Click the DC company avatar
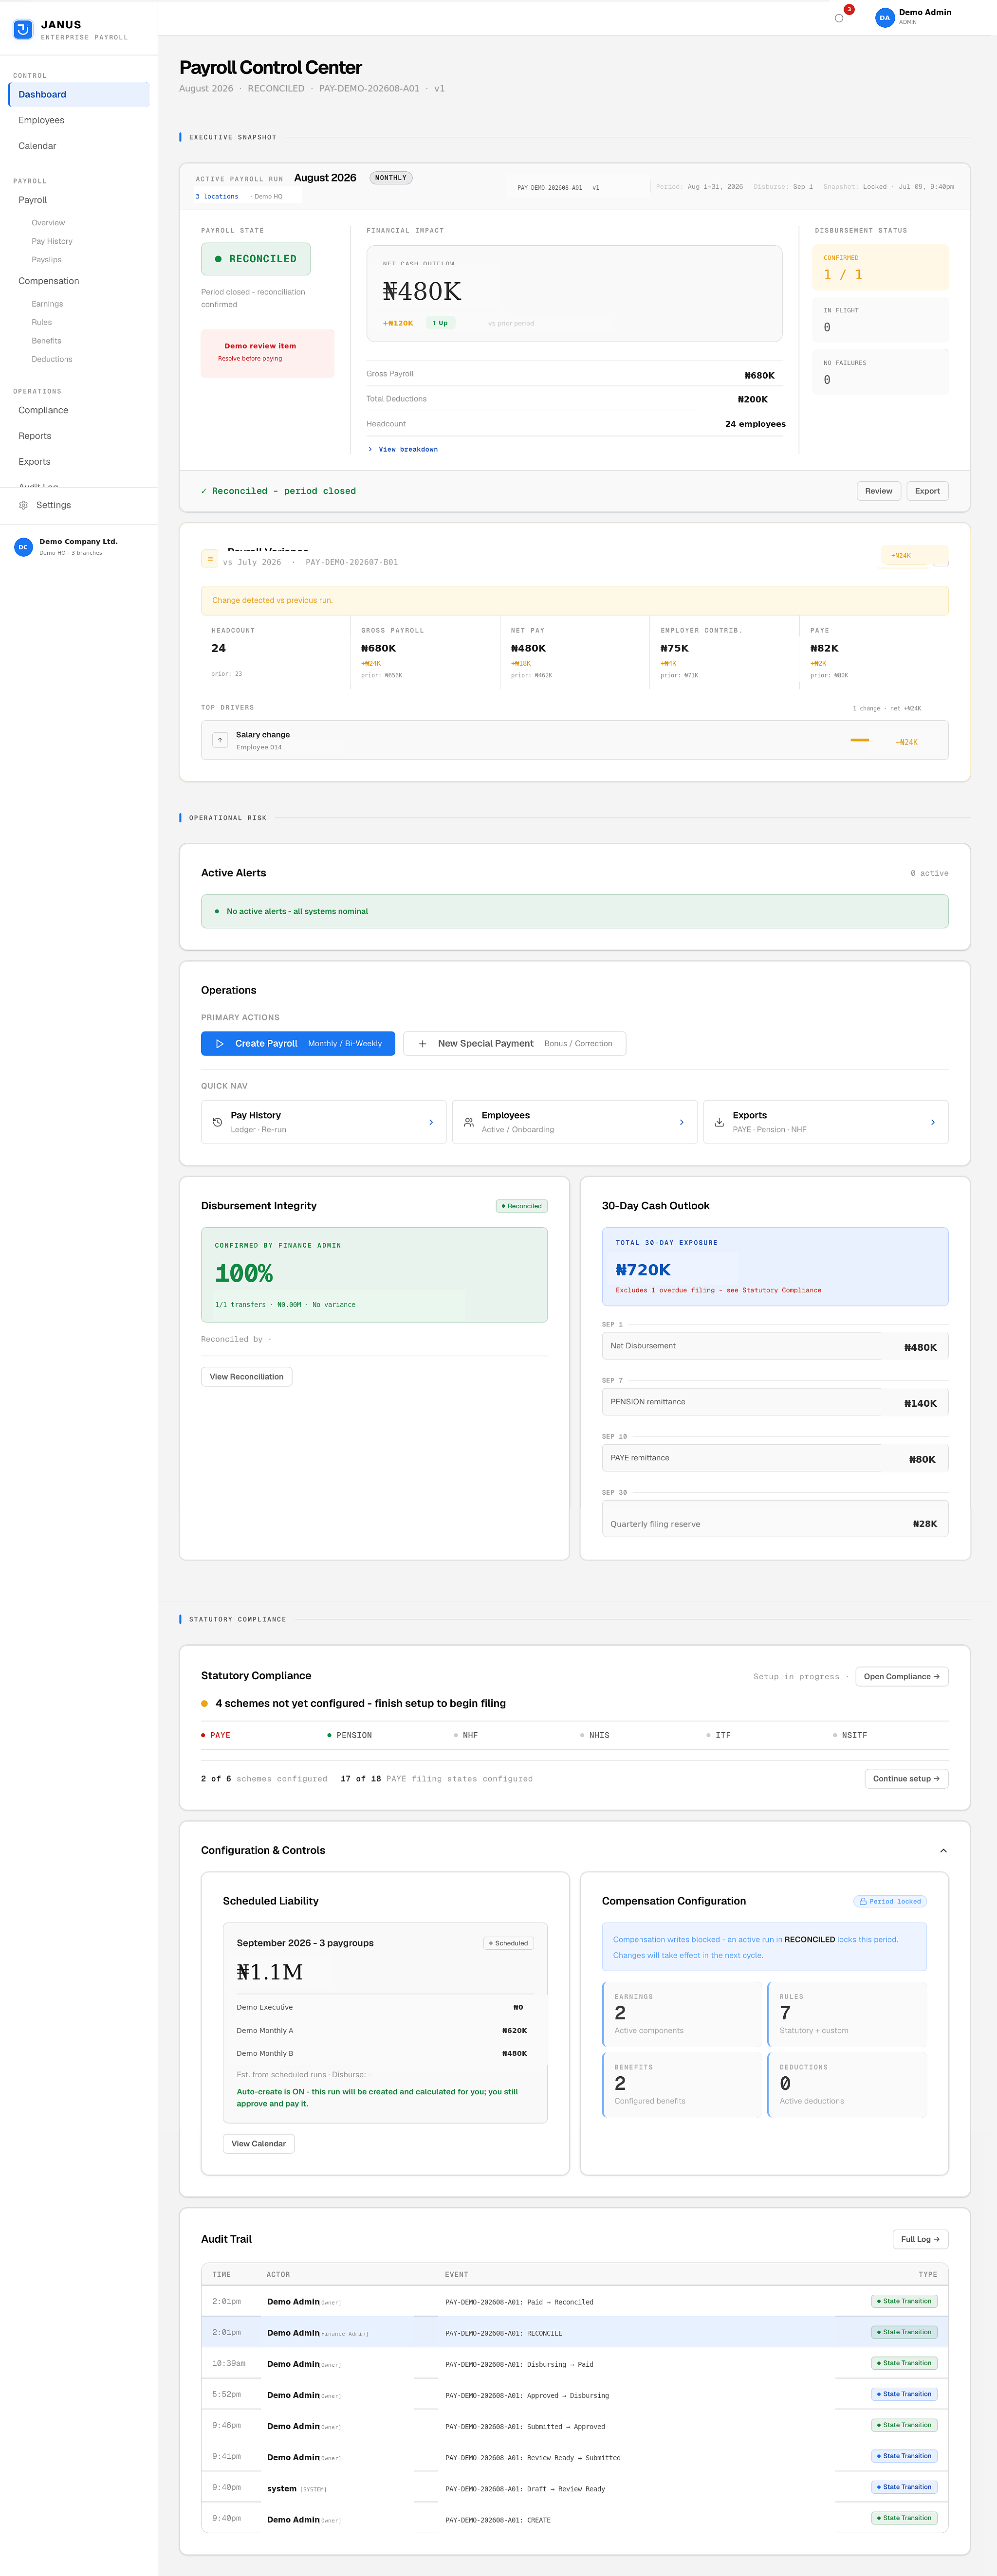This screenshot has width=997, height=2576. pos(23,546)
